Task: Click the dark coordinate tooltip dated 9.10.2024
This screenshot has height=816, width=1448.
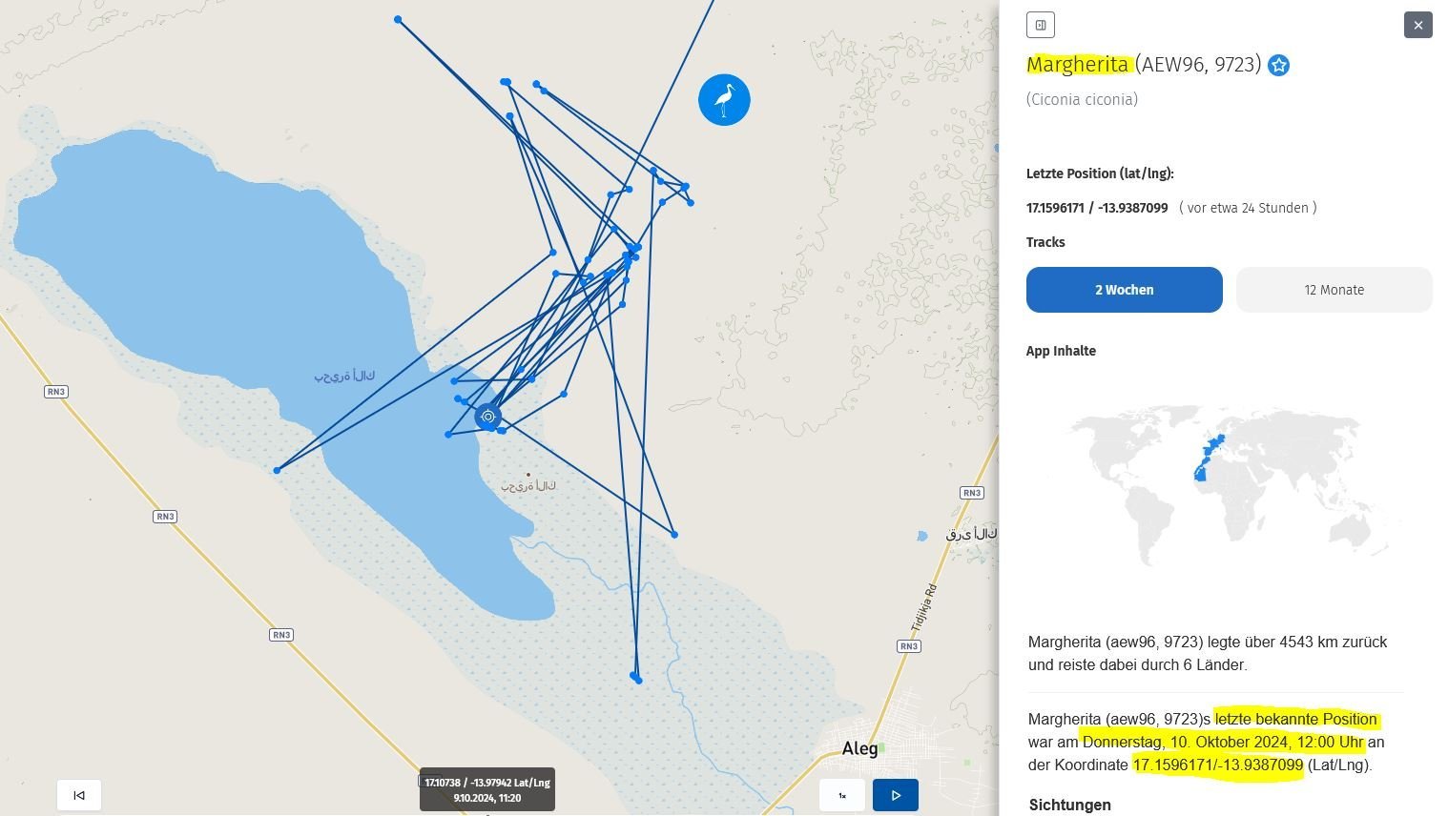Action: coord(487,789)
